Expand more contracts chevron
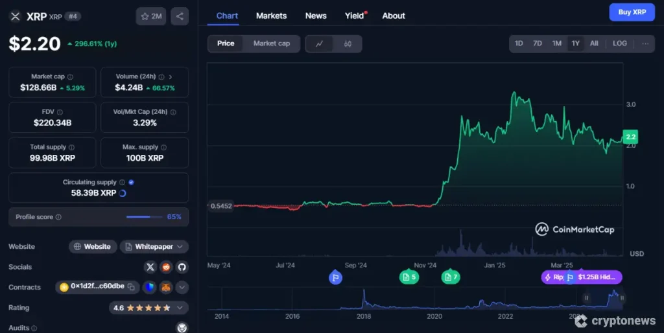This screenshot has width=664, height=333. [182, 287]
